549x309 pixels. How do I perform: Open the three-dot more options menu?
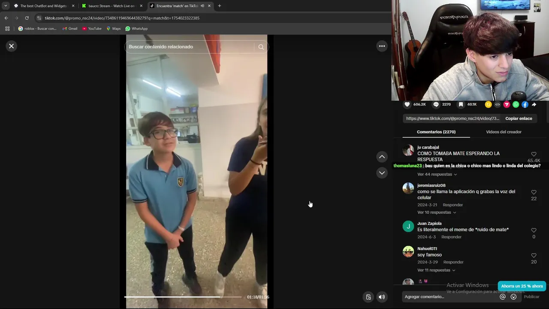(382, 46)
